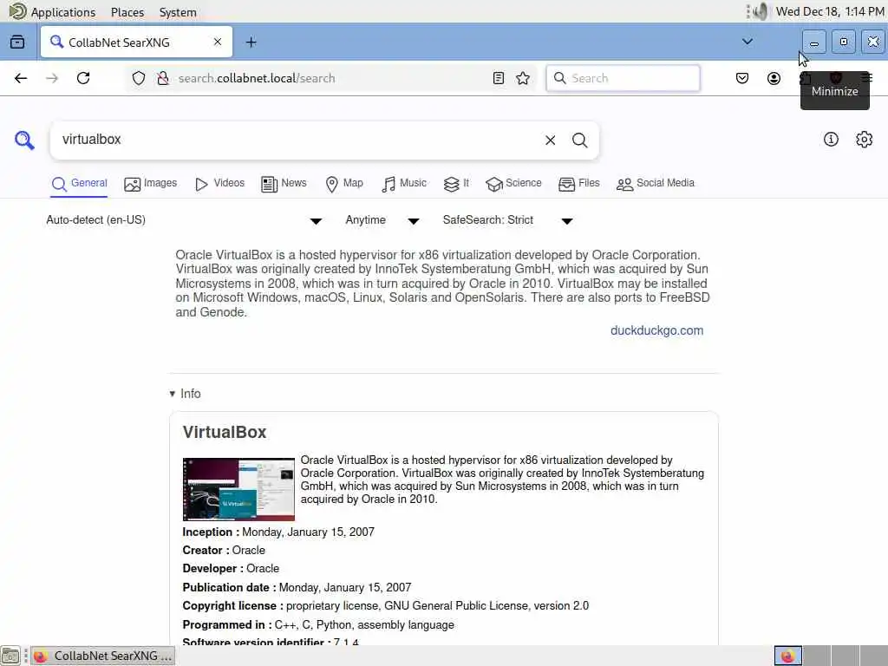Open tracking protection shield icon
The image size is (888, 666).
click(139, 78)
